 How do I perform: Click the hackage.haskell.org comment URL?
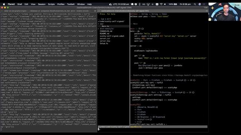pyautogui.click(x=188, y=75)
